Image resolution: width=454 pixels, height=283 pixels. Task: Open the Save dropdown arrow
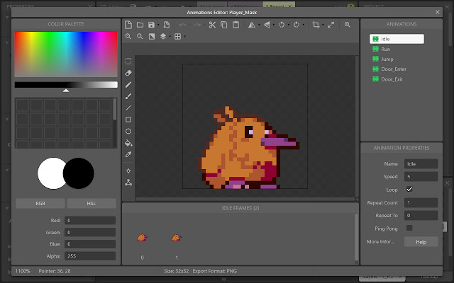tap(158, 25)
